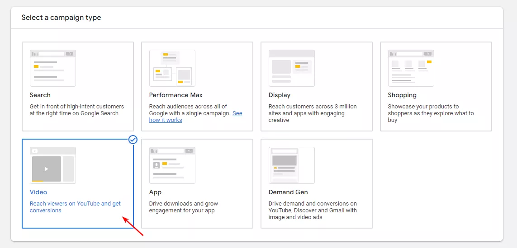The image size is (517, 248).
Task: Pick the App campaign title
Action: [155, 192]
